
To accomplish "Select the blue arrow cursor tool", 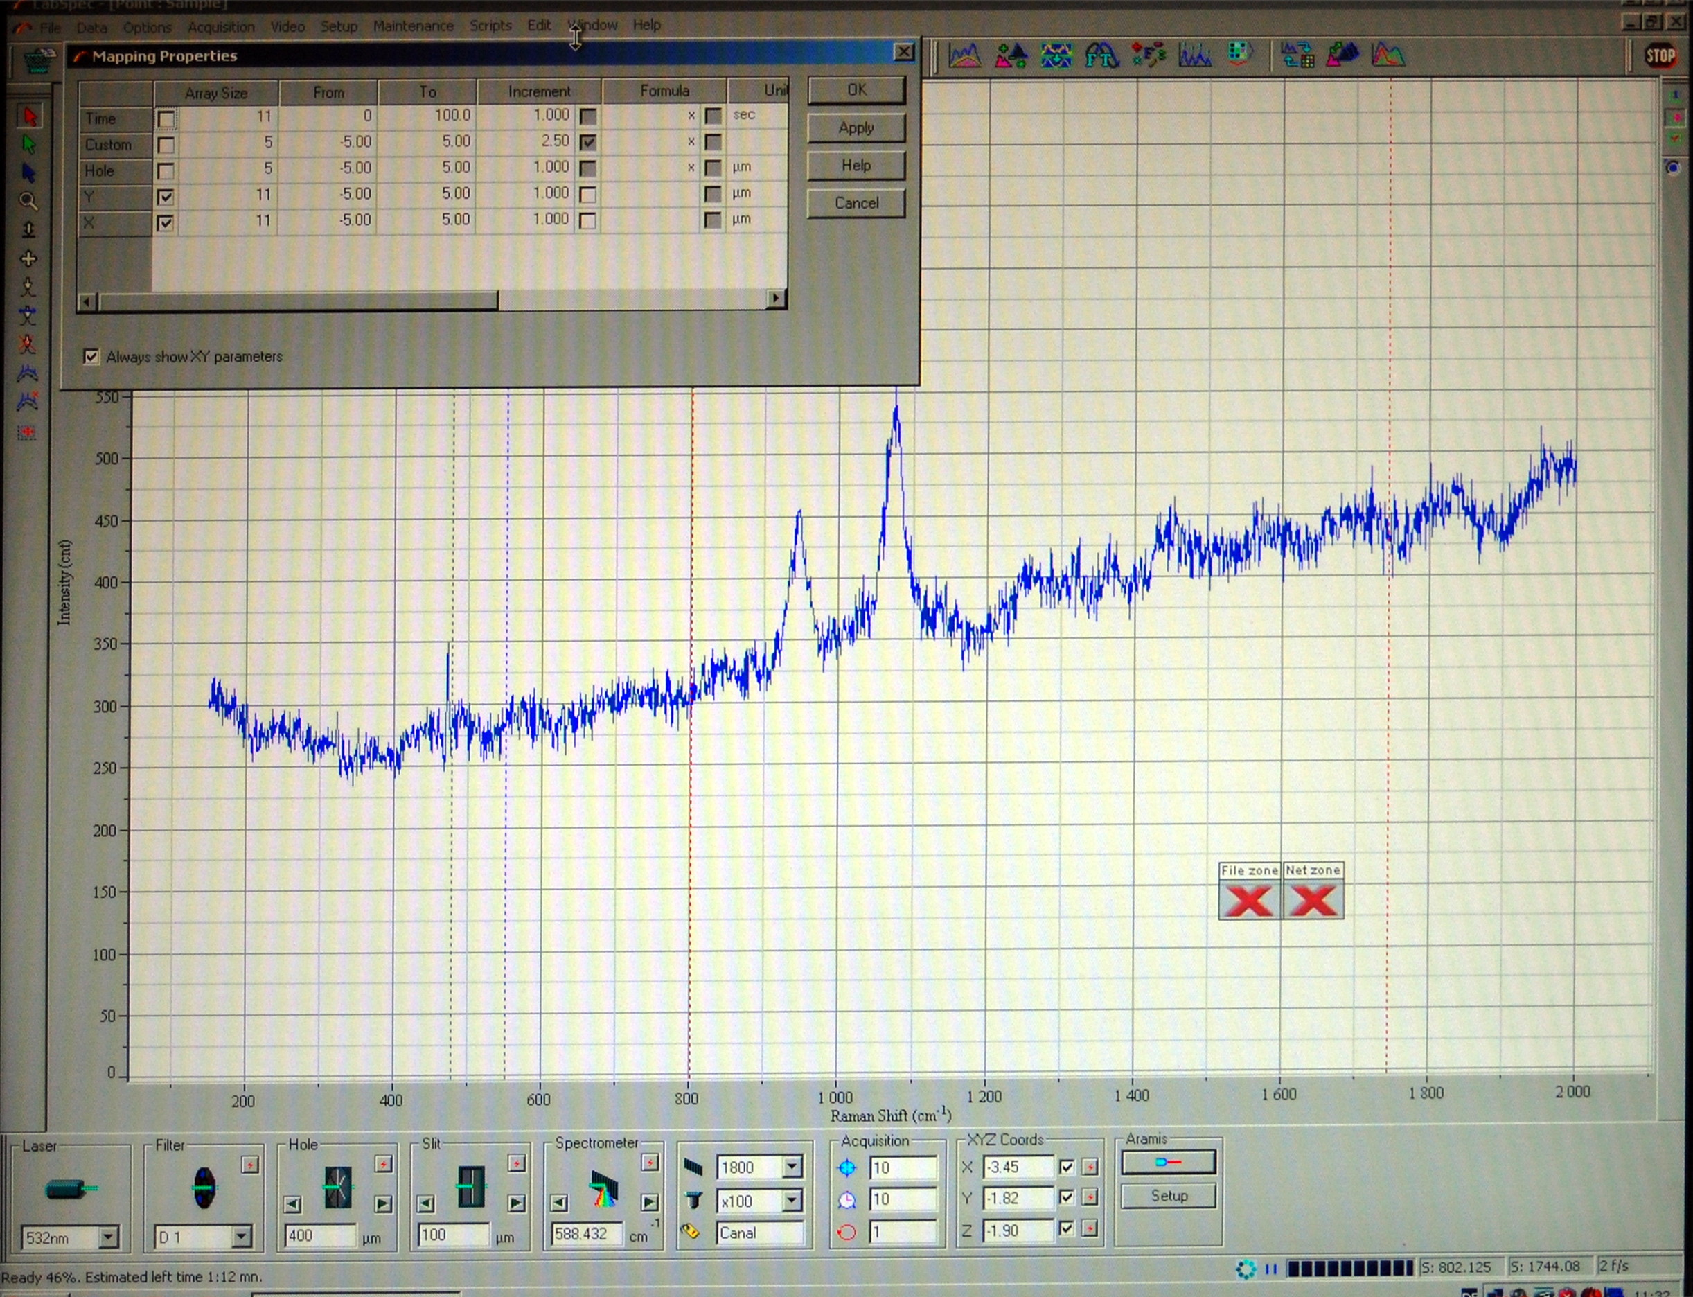I will (28, 172).
